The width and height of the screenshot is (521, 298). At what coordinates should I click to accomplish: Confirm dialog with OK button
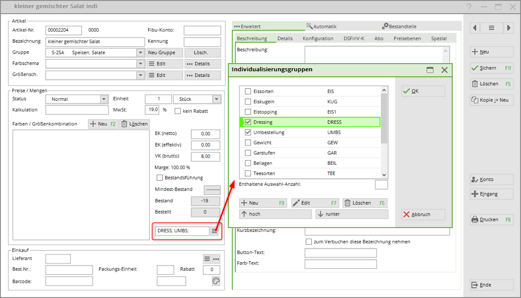click(423, 91)
